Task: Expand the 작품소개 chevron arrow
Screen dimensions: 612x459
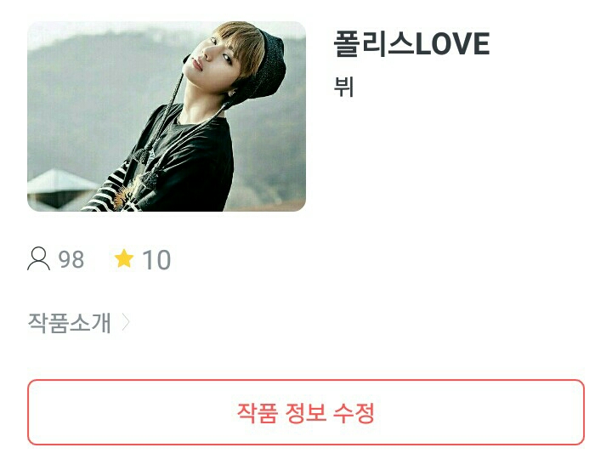Action: point(125,323)
